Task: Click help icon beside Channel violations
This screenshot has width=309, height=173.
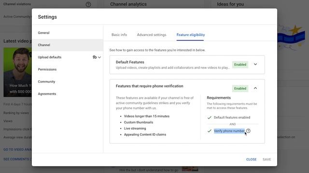Action: (88, 4)
